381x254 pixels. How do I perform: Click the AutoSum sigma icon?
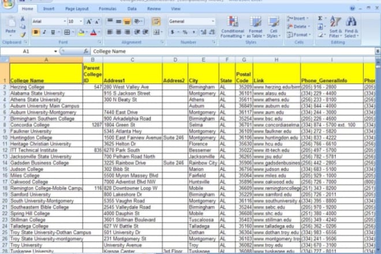320,18
